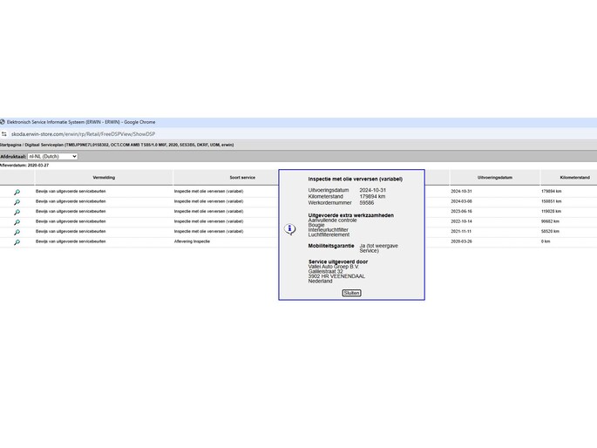Image resolution: width=597 pixels, height=448 pixels.
Task: View the Aflevering Inspectie record details
Action: click(x=17, y=242)
